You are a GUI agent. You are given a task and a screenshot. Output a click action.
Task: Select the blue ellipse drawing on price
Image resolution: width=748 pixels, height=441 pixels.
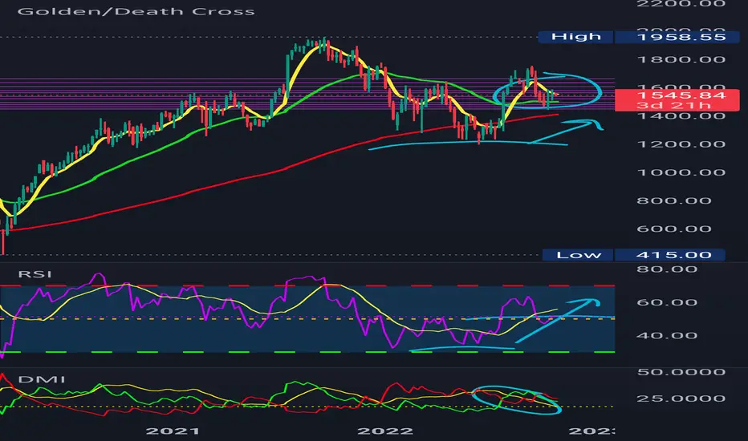547,91
